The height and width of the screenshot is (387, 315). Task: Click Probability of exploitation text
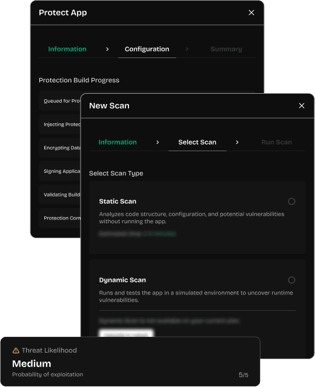(47, 374)
